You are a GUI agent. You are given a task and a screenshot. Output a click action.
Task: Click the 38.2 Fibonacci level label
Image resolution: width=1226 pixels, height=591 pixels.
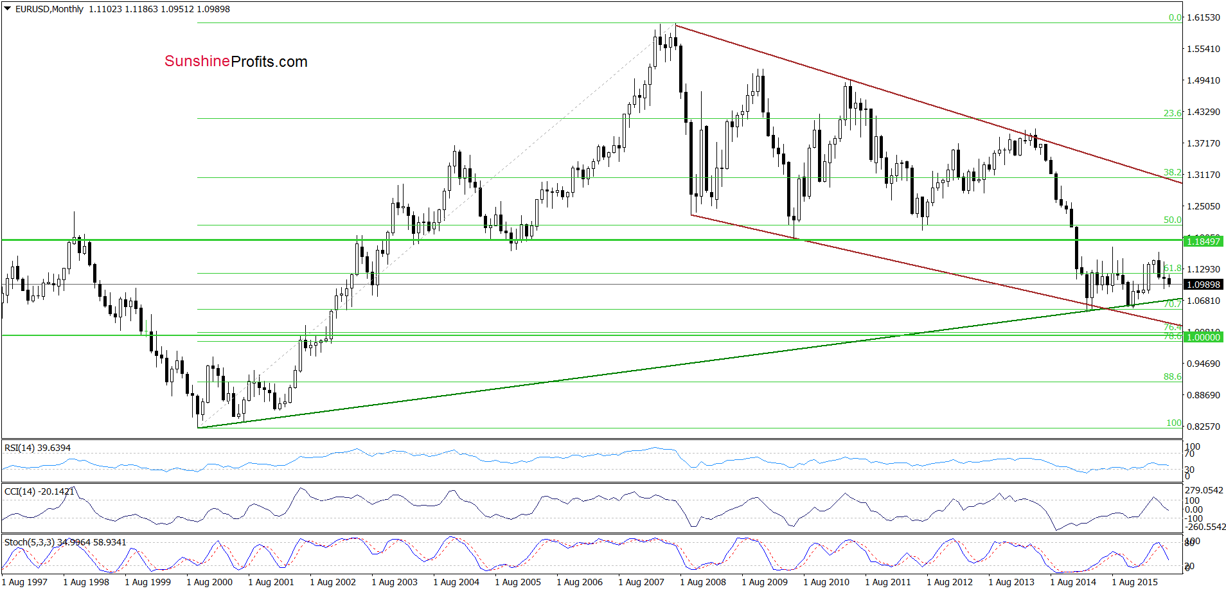pyautogui.click(x=1172, y=173)
